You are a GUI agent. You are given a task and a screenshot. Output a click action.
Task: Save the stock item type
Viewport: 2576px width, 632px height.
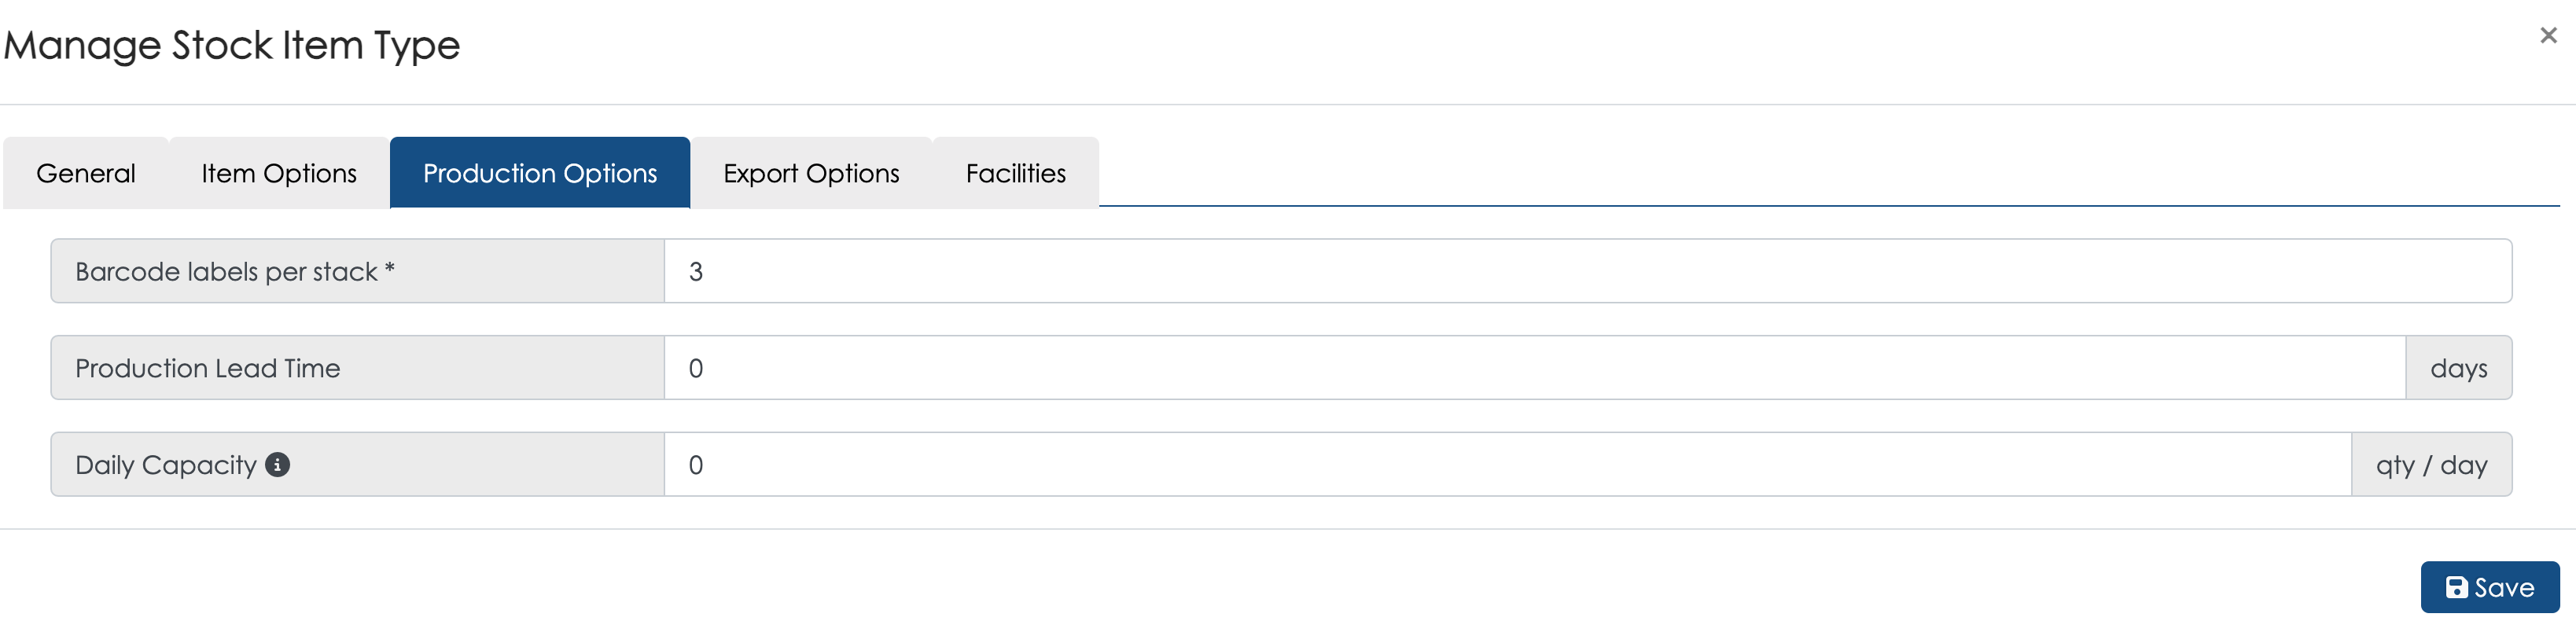point(2490,588)
